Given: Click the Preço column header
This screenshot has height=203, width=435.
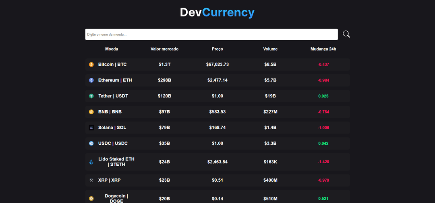Looking at the screenshot, I should click(x=217, y=49).
